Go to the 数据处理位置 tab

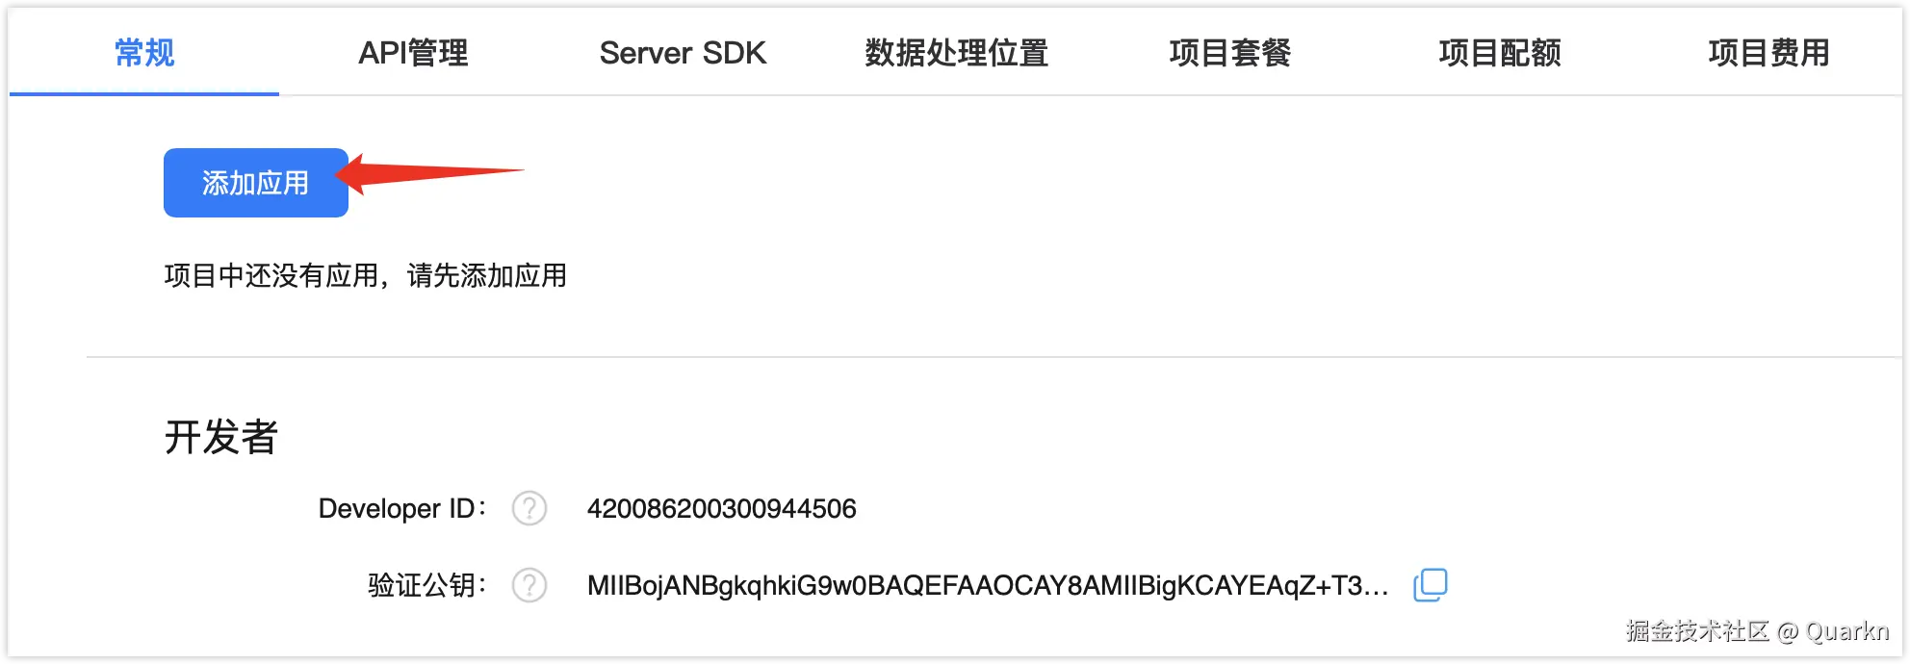pos(957,53)
